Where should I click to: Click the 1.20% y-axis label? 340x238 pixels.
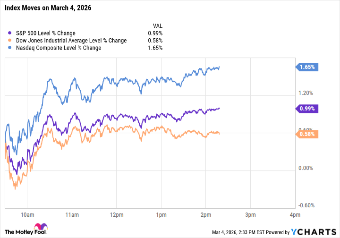(x=305, y=93)
